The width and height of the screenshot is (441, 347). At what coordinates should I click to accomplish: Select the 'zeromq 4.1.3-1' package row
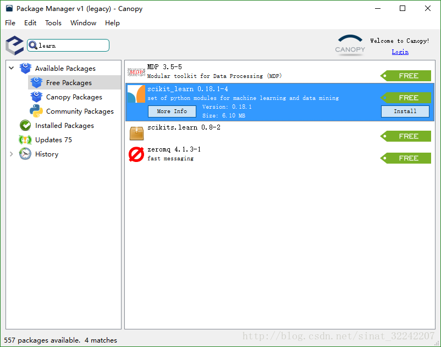pos(280,155)
